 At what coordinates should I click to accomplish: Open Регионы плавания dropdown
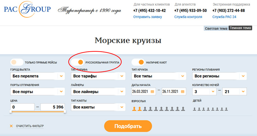[x=243, y=76]
